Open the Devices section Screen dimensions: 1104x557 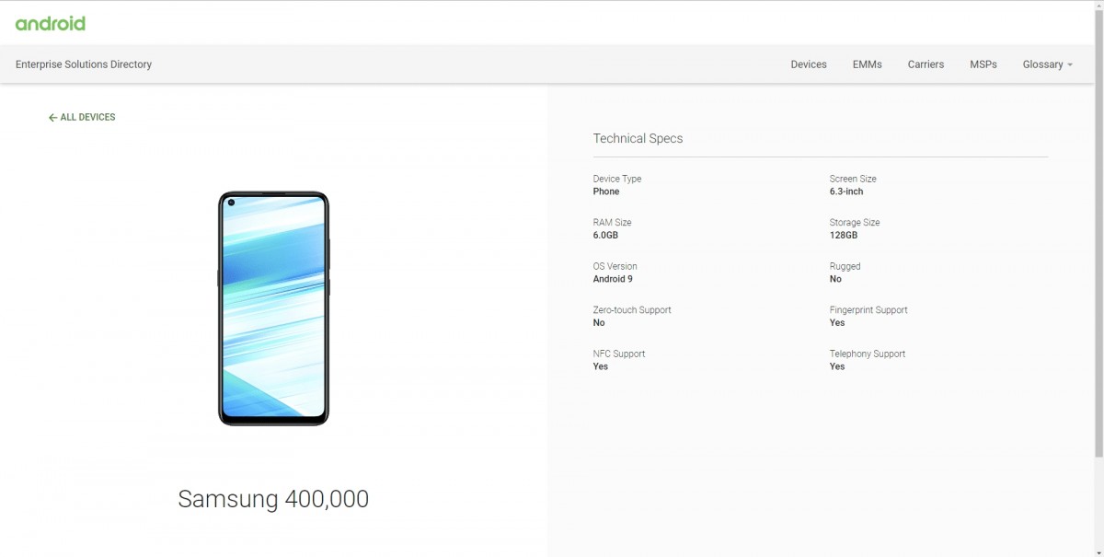tap(808, 64)
